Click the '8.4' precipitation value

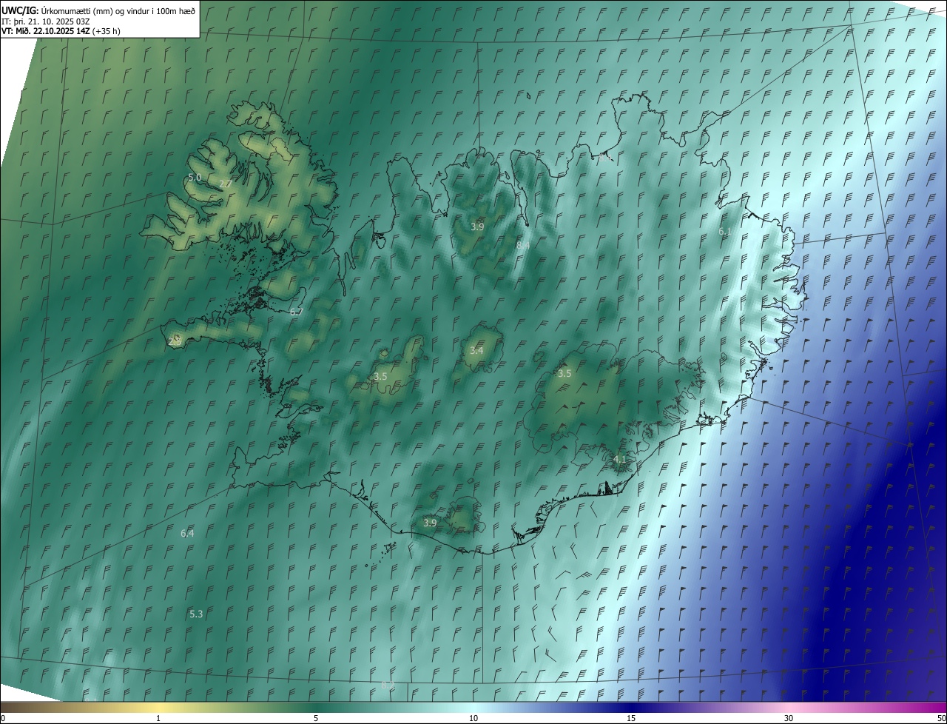[523, 245]
